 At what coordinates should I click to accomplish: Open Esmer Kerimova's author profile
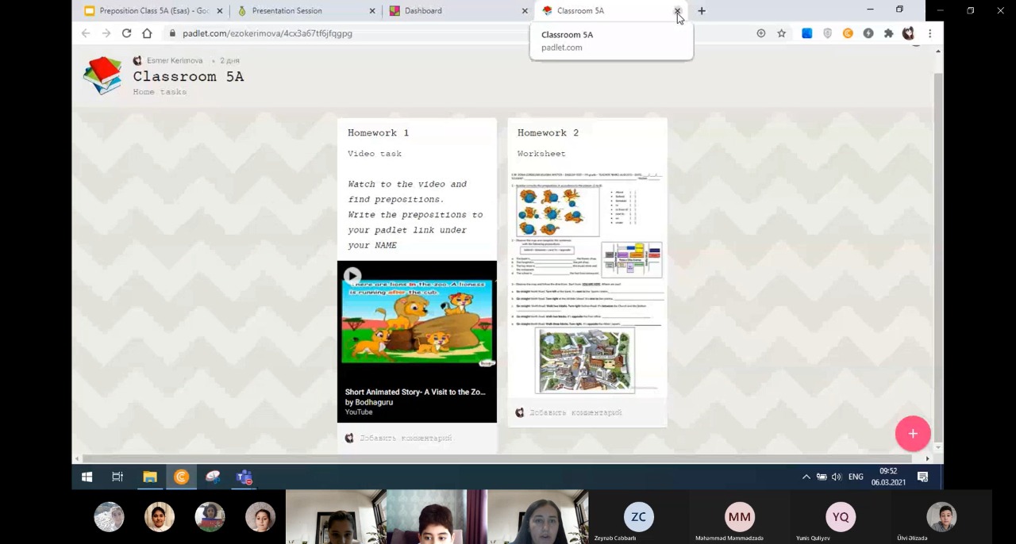175,60
